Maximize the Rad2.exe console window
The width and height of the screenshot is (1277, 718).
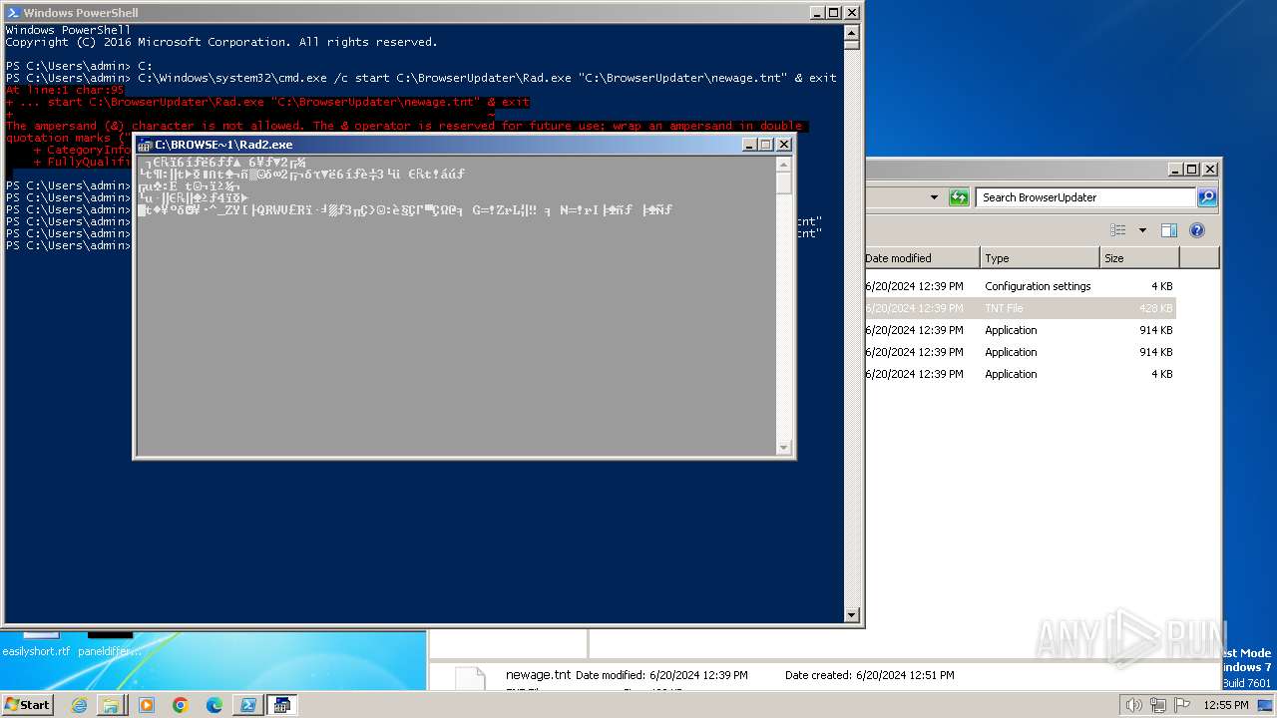point(766,145)
